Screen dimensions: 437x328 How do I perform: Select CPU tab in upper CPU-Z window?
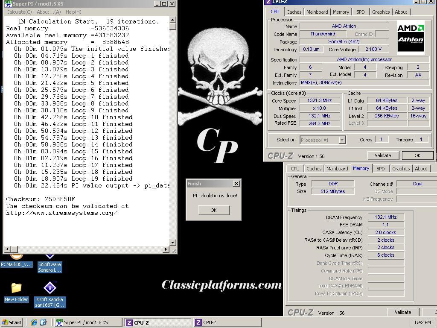(x=275, y=12)
